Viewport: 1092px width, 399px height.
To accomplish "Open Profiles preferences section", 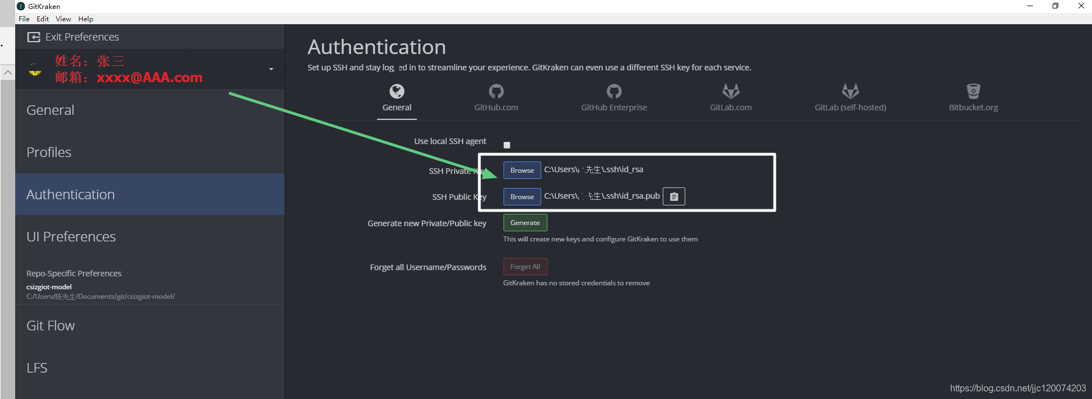I will point(150,152).
